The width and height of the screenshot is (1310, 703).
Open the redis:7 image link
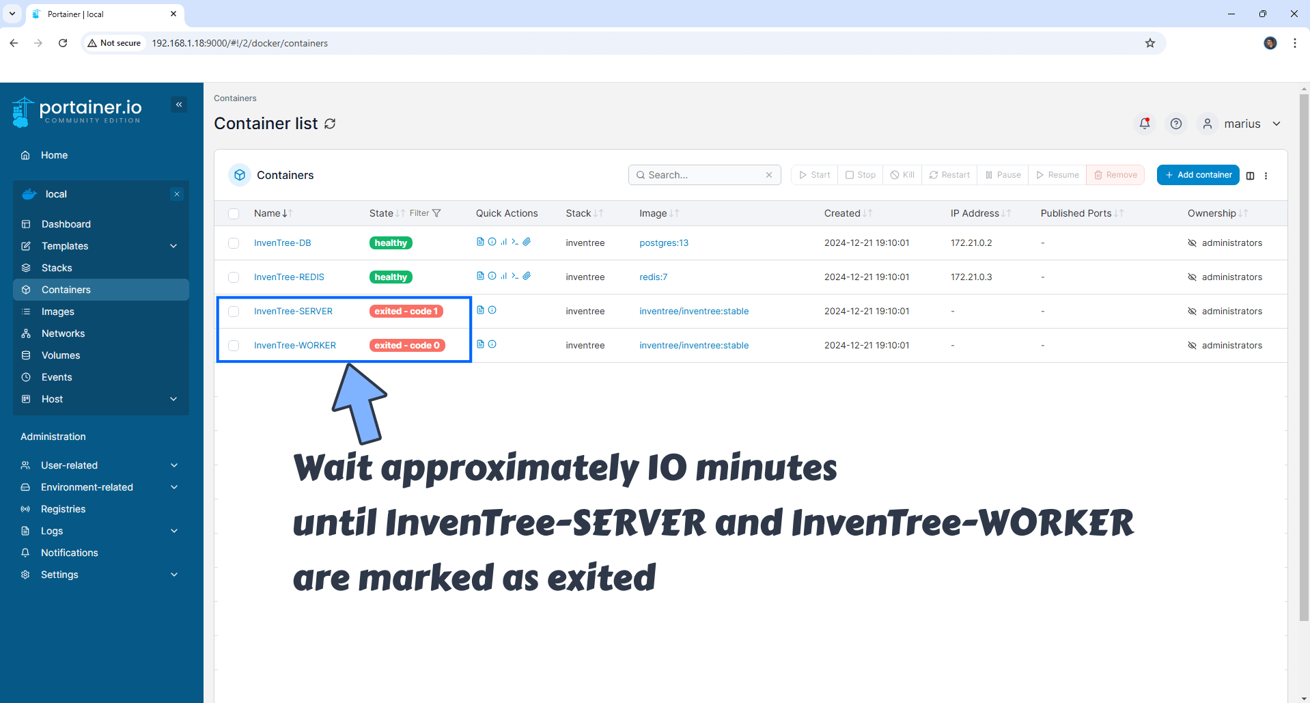653,277
